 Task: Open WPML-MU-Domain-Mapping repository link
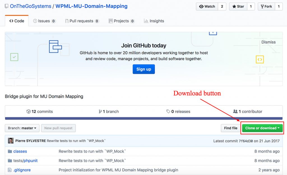92,6
